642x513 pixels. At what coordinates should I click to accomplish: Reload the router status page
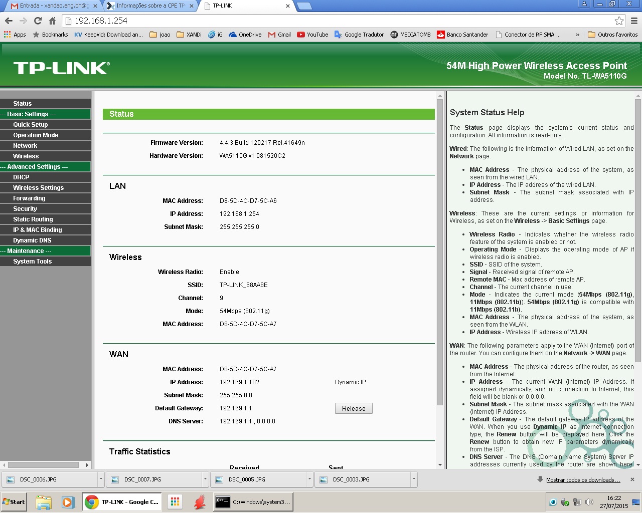point(38,21)
